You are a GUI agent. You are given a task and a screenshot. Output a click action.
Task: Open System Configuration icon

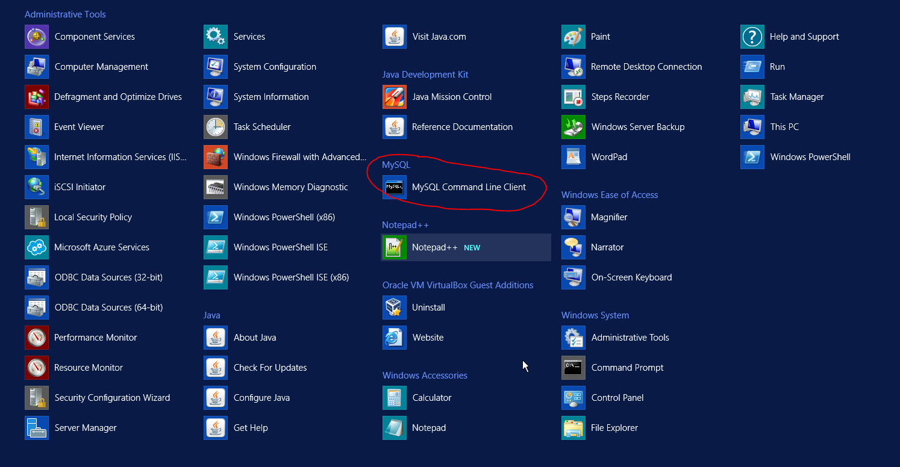pos(216,67)
